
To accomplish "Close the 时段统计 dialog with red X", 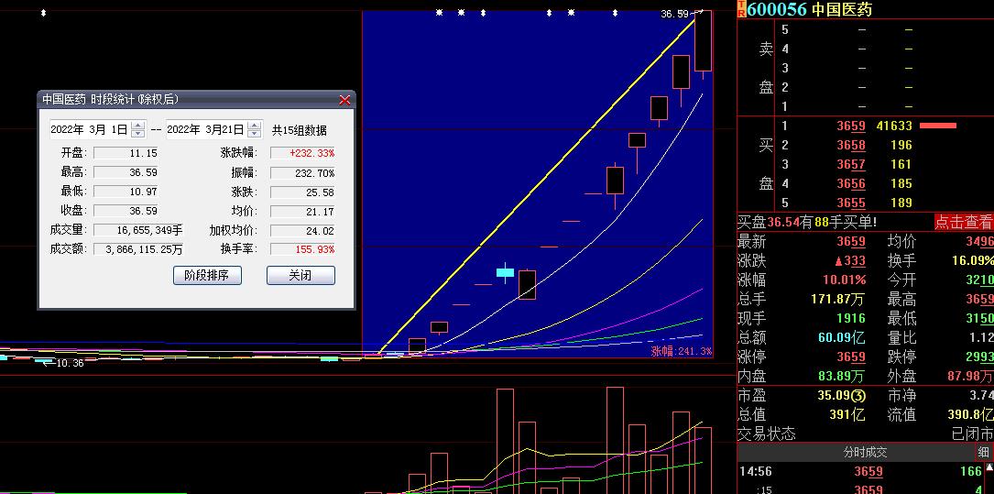I will tap(344, 100).
